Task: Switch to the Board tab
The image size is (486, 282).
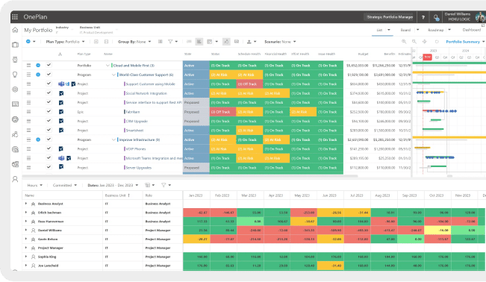Action: (x=405, y=30)
